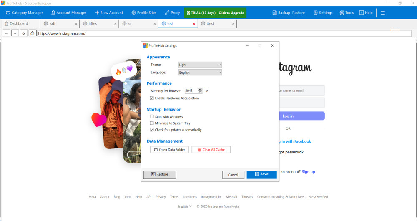
Task: Reload the page with the refresh button
Action: click(x=24, y=33)
